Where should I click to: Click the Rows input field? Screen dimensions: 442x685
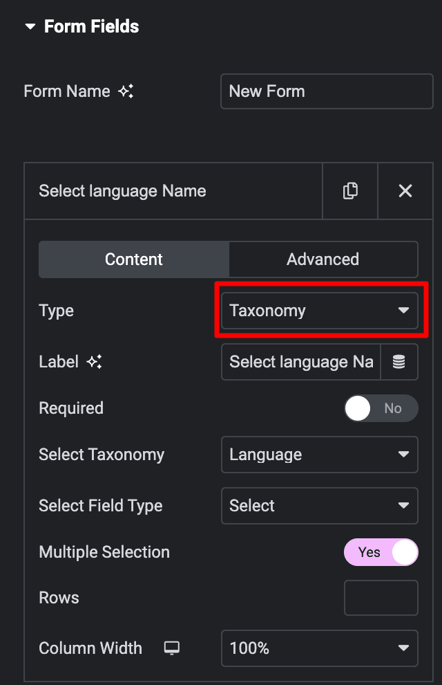[381, 597]
